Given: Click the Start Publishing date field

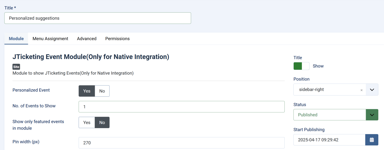Looking at the screenshot, I should 329,140.
